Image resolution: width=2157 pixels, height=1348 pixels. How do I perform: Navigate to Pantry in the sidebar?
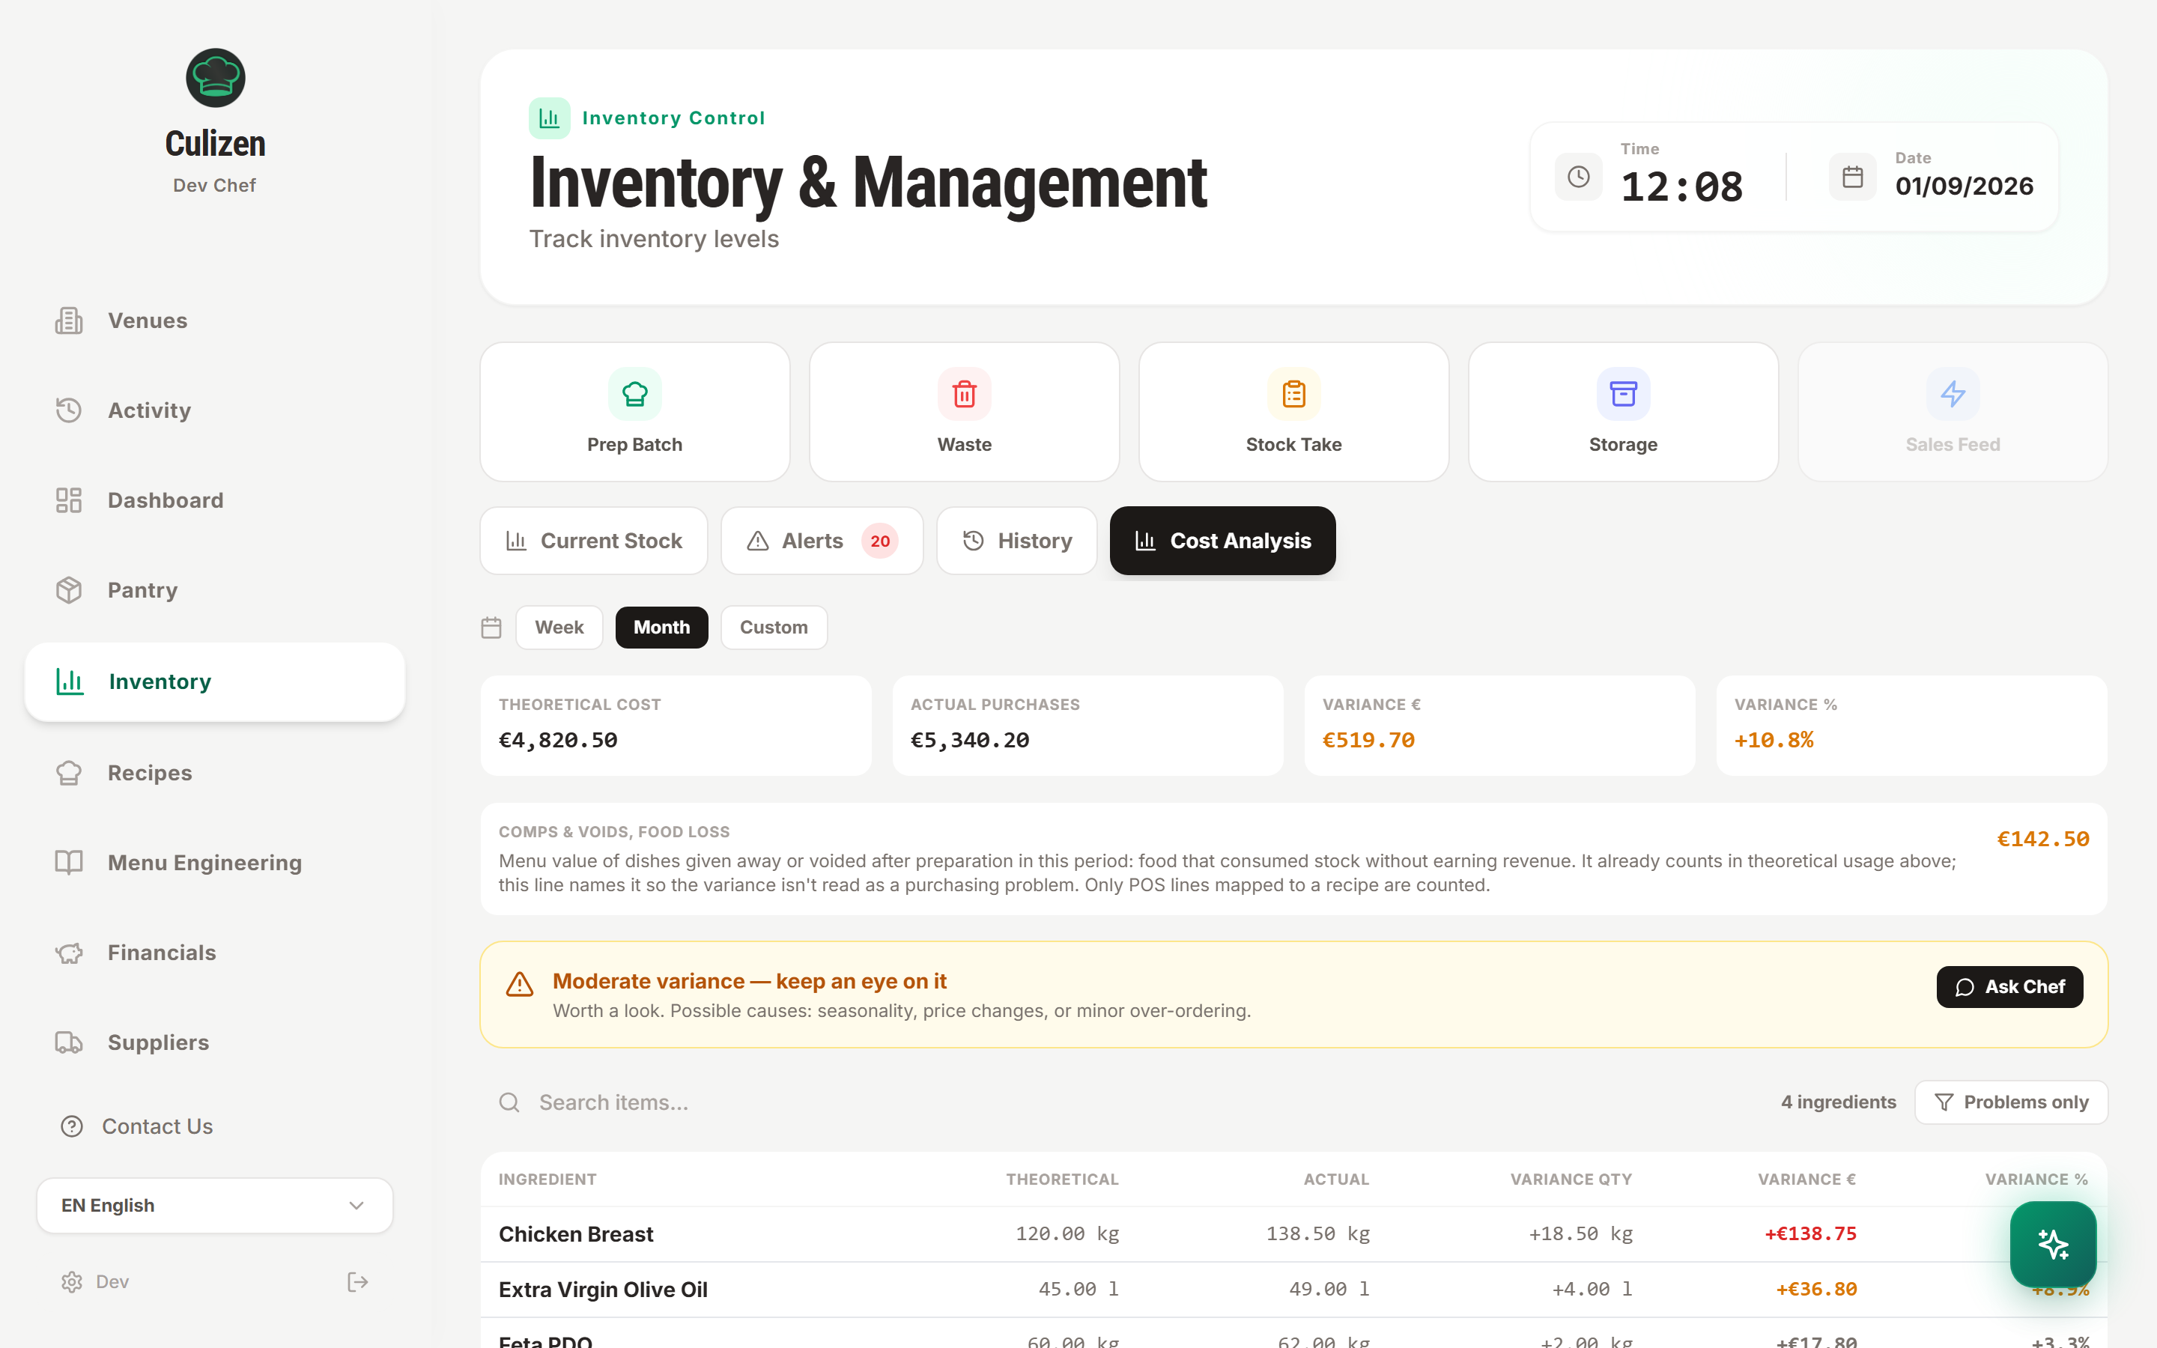pos(215,590)
